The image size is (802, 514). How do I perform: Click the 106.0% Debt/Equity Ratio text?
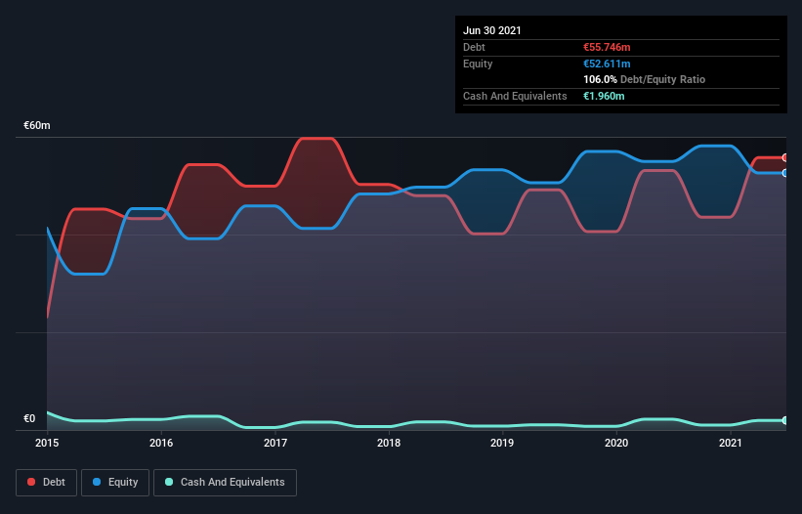[644, 79]
